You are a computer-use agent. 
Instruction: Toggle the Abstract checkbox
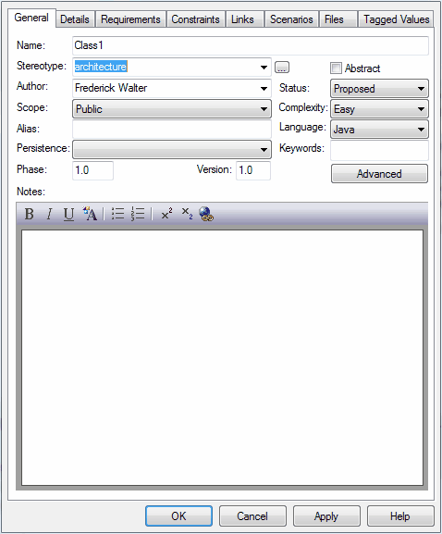[x=336, y=68]
